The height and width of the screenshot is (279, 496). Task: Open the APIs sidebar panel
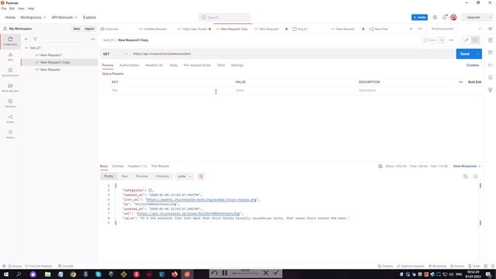click(x=10, y=57)
